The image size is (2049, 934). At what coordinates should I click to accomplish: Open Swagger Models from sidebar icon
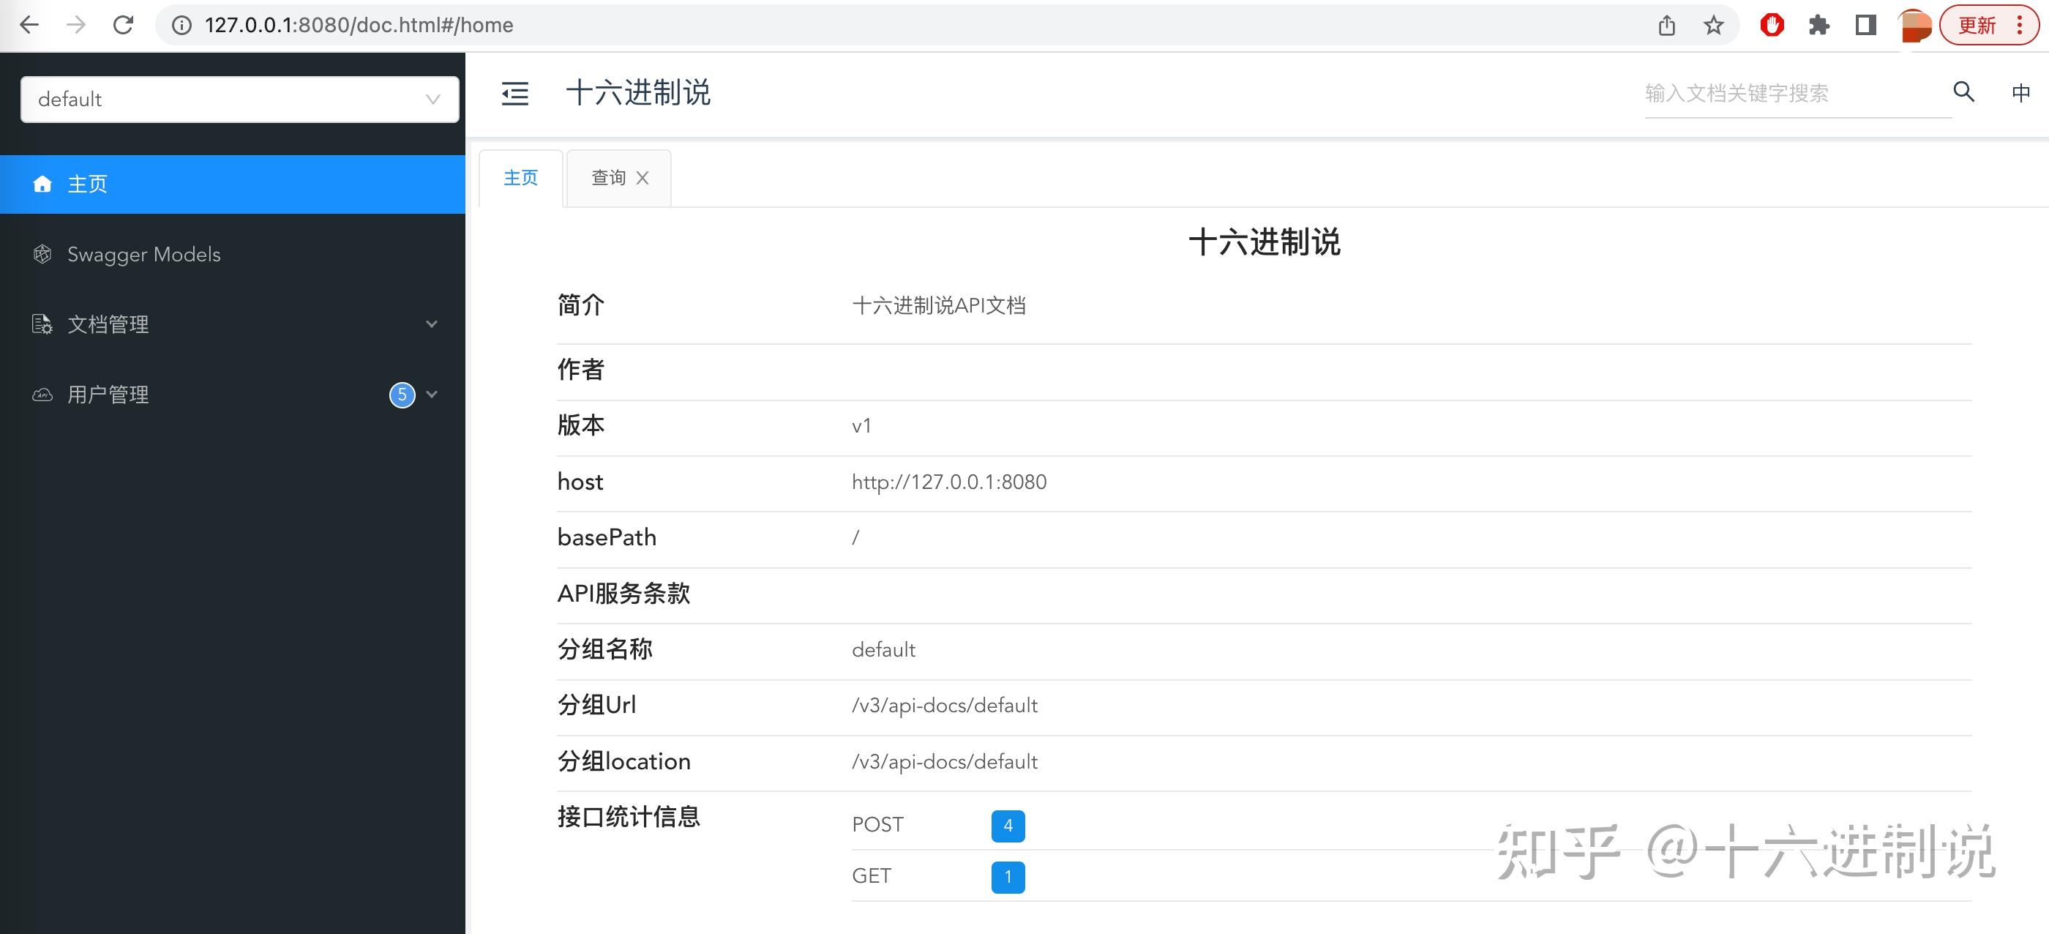42,254
